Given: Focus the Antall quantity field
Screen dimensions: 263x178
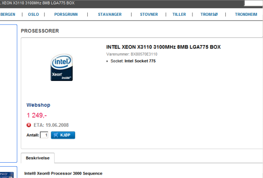Looking at the screenshot, I should [x=44, y=135].
